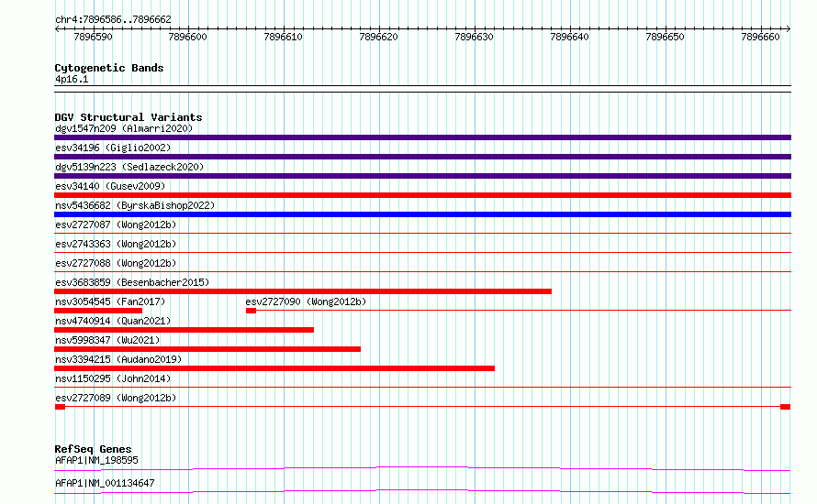Open the DGV Structural Variants track title
817x504 pixels.
(129, 117)
